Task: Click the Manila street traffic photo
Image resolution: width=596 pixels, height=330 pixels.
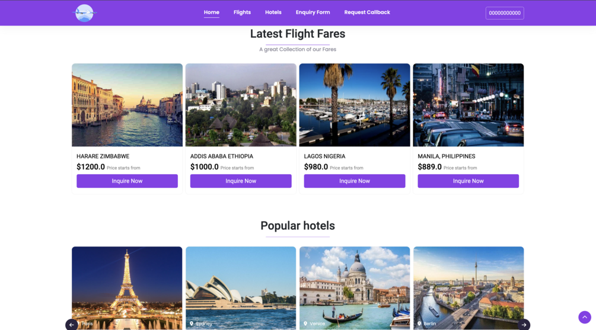Action: pyautogui.click(x=468, y=105)
